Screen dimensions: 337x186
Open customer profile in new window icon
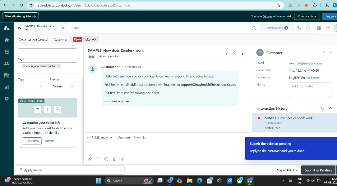click(323, 52)
